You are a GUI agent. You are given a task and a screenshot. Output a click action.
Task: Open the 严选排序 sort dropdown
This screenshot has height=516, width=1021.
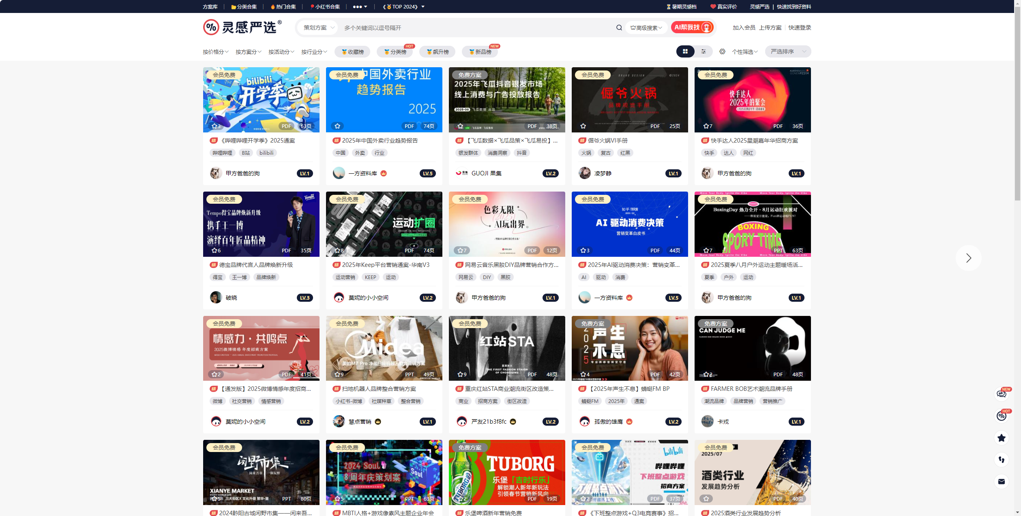[787, 51]
